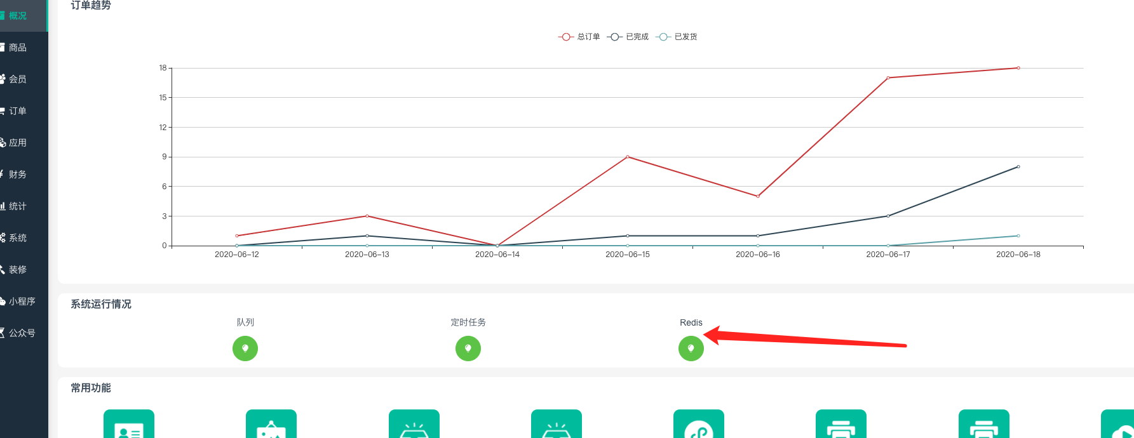This screenshot has height=438, width=1134.
Task: Click the green 队列 status indicator icon
Action: (245, 348)
